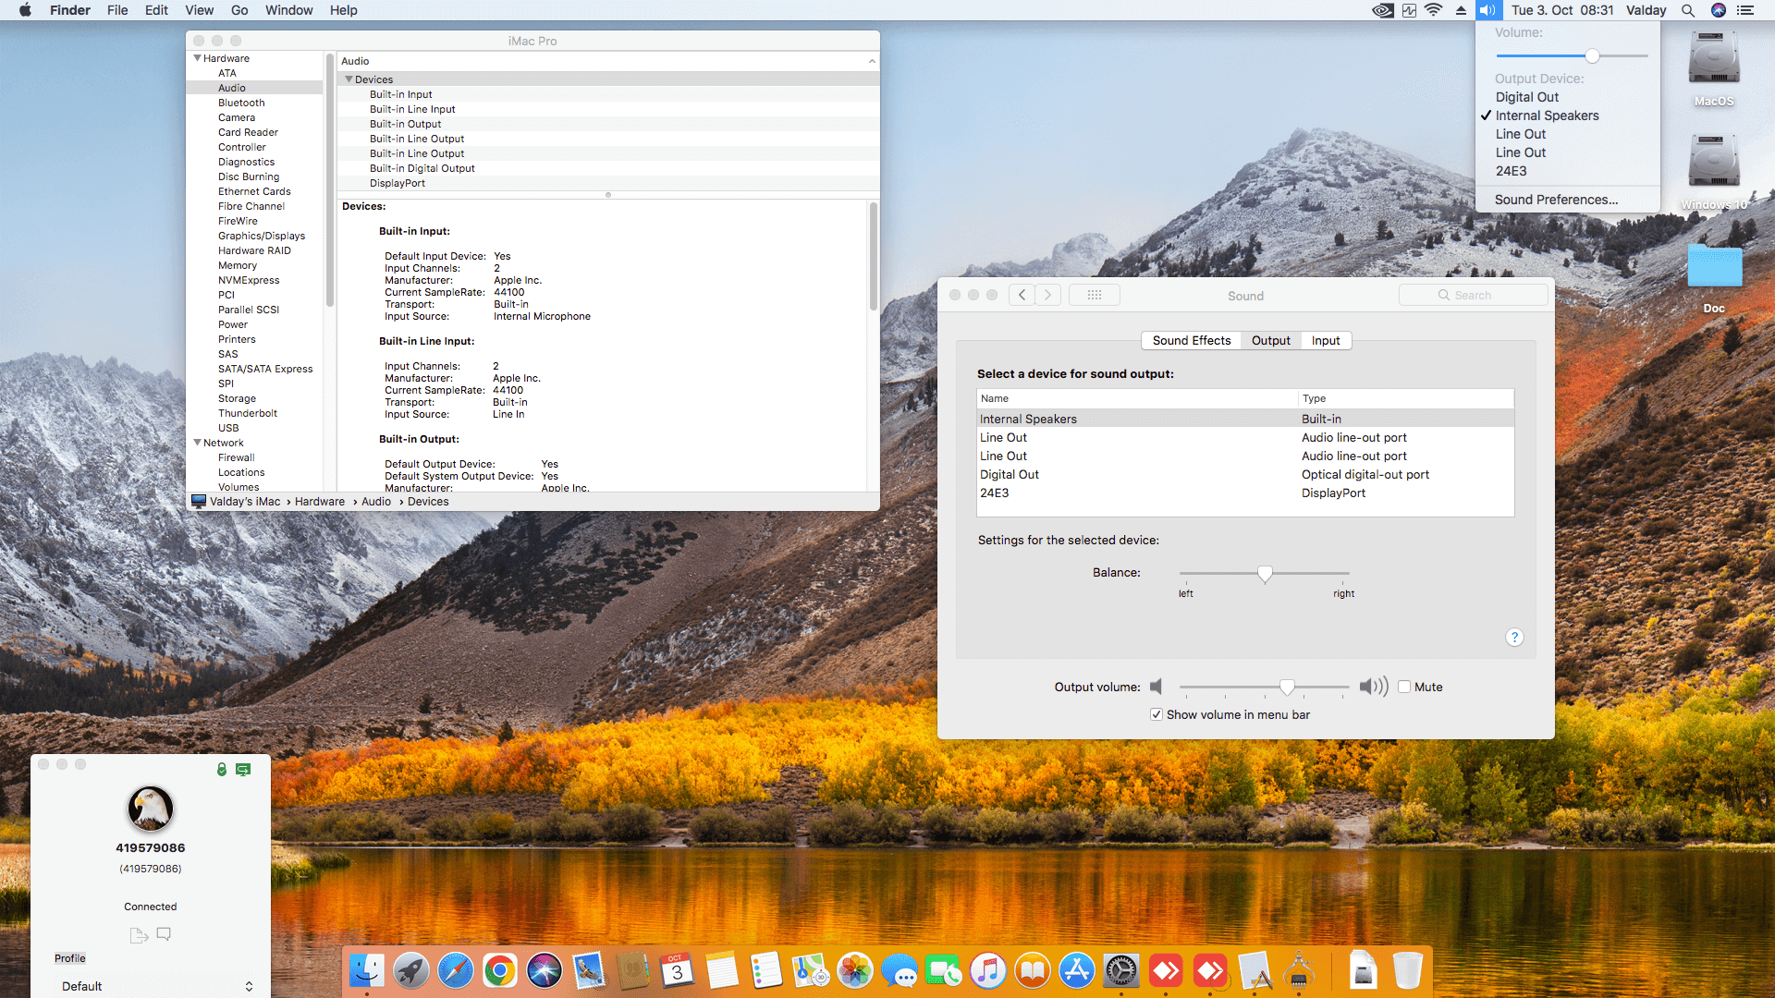Screen dimensions: 1775x998
Task: Open System Preferences gear in Dock
Action: (1121, 971)
